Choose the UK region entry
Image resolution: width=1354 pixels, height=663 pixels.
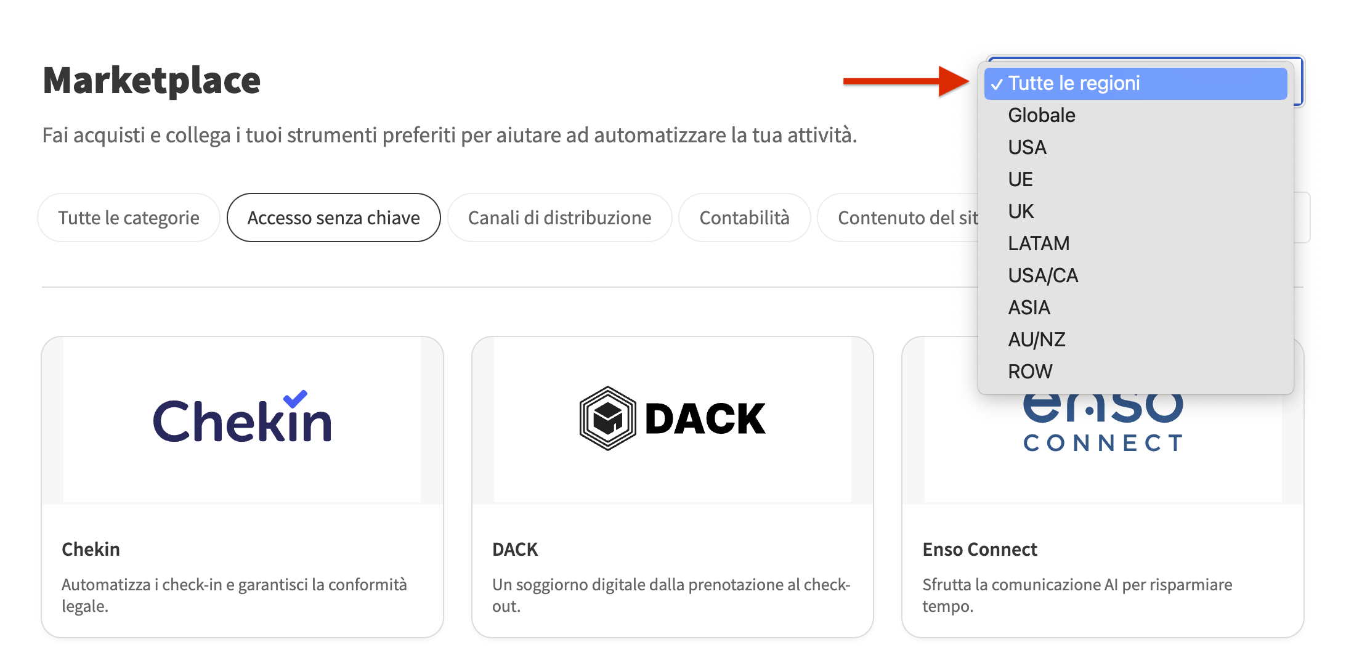point(1021,211)
